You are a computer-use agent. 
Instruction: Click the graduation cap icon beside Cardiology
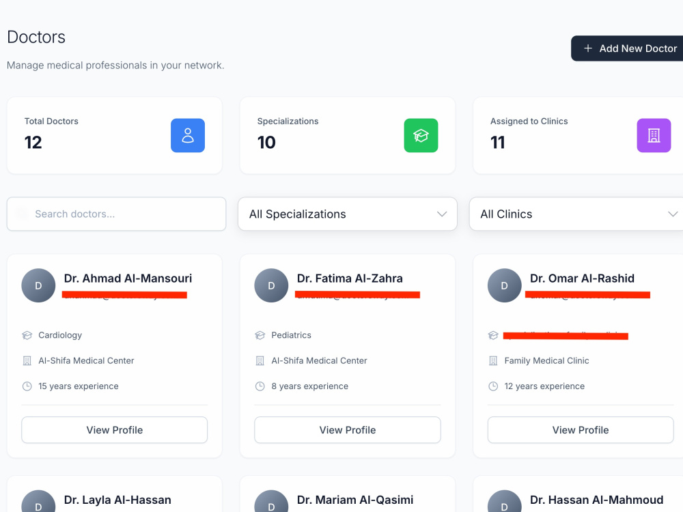coord(27,335)
